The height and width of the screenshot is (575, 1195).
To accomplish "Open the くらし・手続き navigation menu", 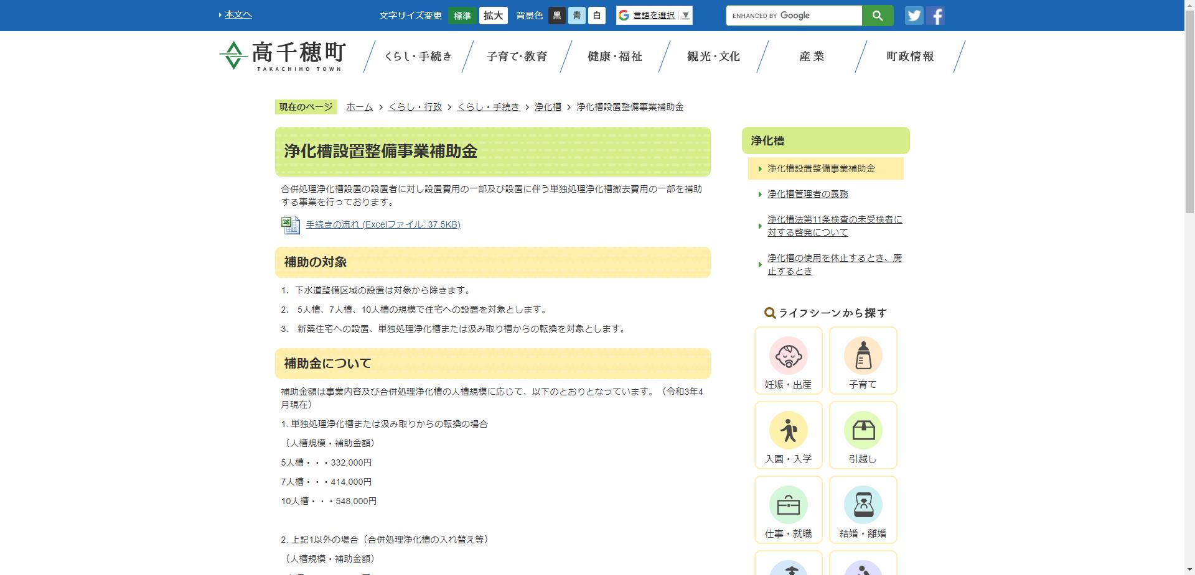I will click(x=418, y=55).
